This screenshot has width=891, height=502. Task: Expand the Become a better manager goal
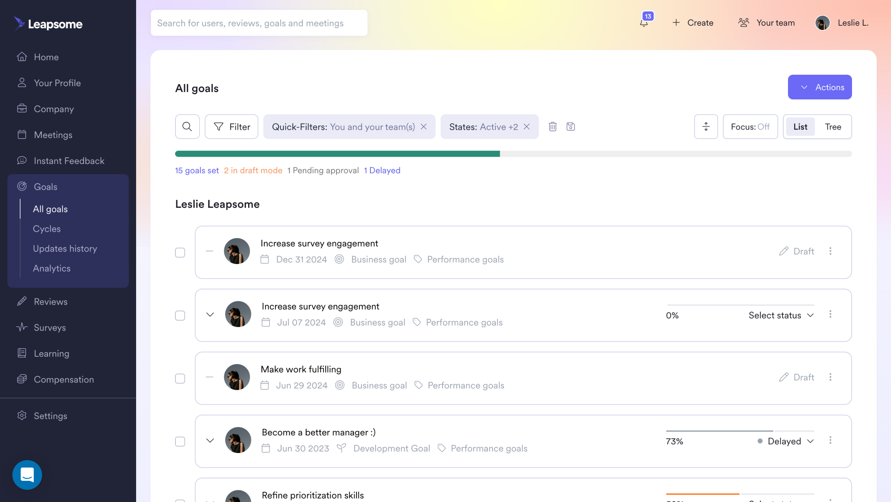click(x=210, y=441)
